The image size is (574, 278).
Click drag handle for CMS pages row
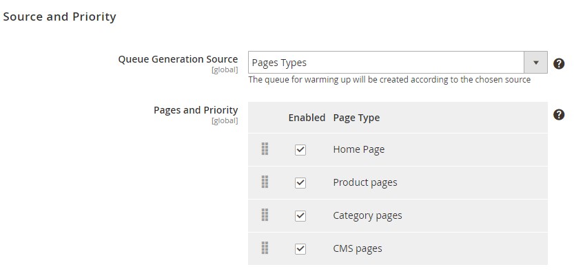click(x=265, y=248)
